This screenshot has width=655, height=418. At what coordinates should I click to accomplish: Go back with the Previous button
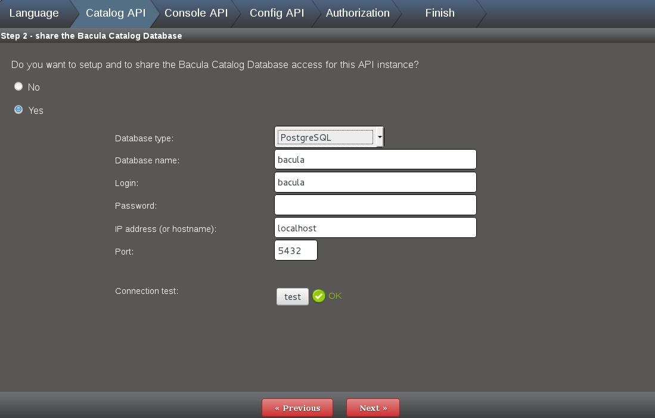pos(297,408)
